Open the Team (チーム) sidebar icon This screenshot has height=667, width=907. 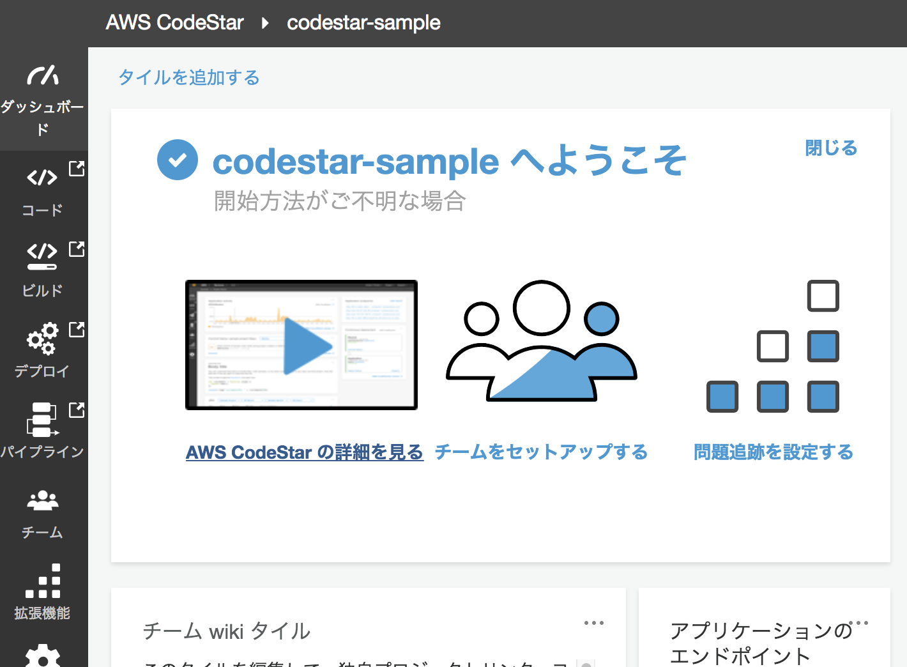(43, 500)
